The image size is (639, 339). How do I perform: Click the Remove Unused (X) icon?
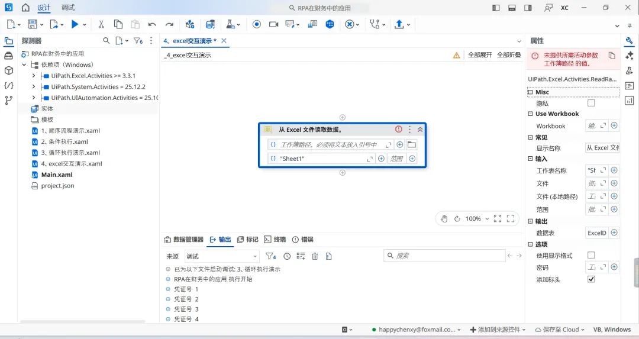(x=349, y=24)
